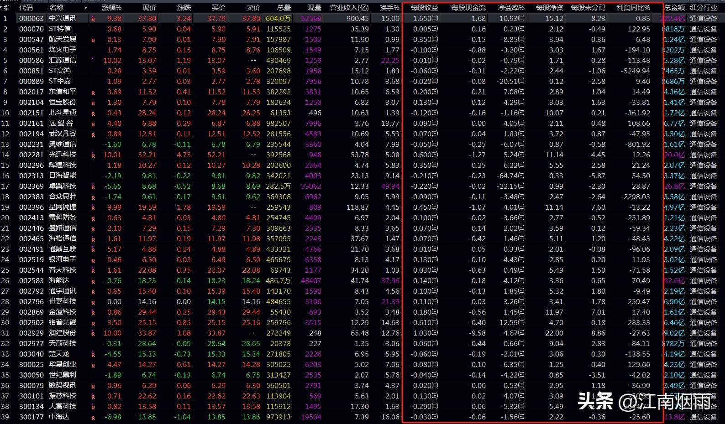Click the R marker in 北斗星通 row
Viewport: 725px width, 424px height.
click(93, 114)
